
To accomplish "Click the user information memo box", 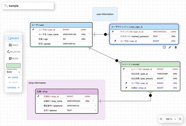I will tap(105, 14).
